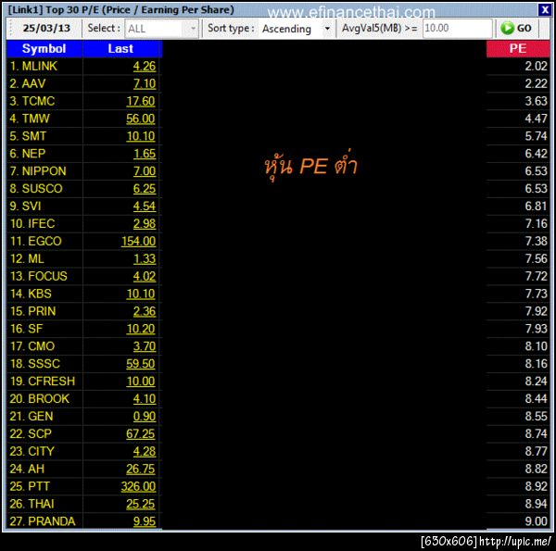Click EGCO PE value 7.38
The width and height of the screenshot is (556, 551).
click(x=536, y=242)
